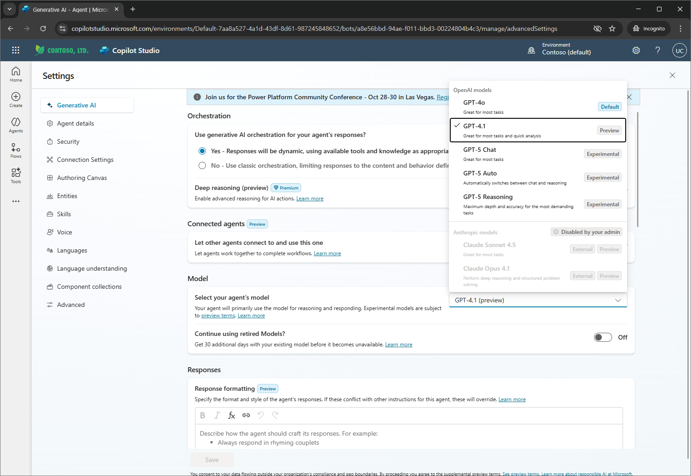691x476 pixels.
Task: Collapse the GPT-4.1 (preview) model dropdown
Action: [x=538, y=300]
